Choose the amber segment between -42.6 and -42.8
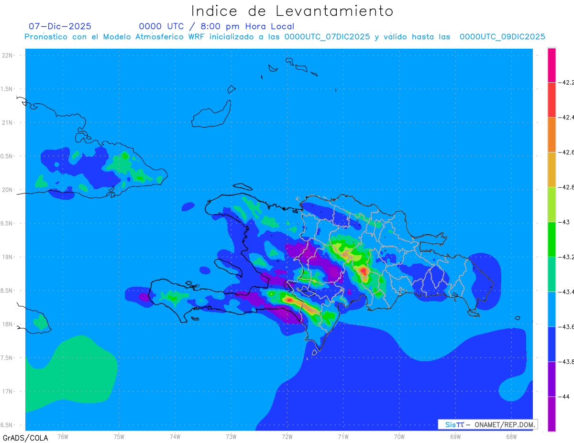The width and height of the screenshot is (574, 443). [552, 169]
